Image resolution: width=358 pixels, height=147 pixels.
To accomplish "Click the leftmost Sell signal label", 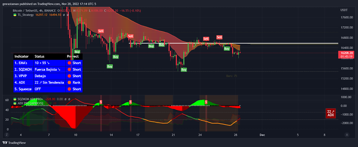I will (x=101, y=31).
